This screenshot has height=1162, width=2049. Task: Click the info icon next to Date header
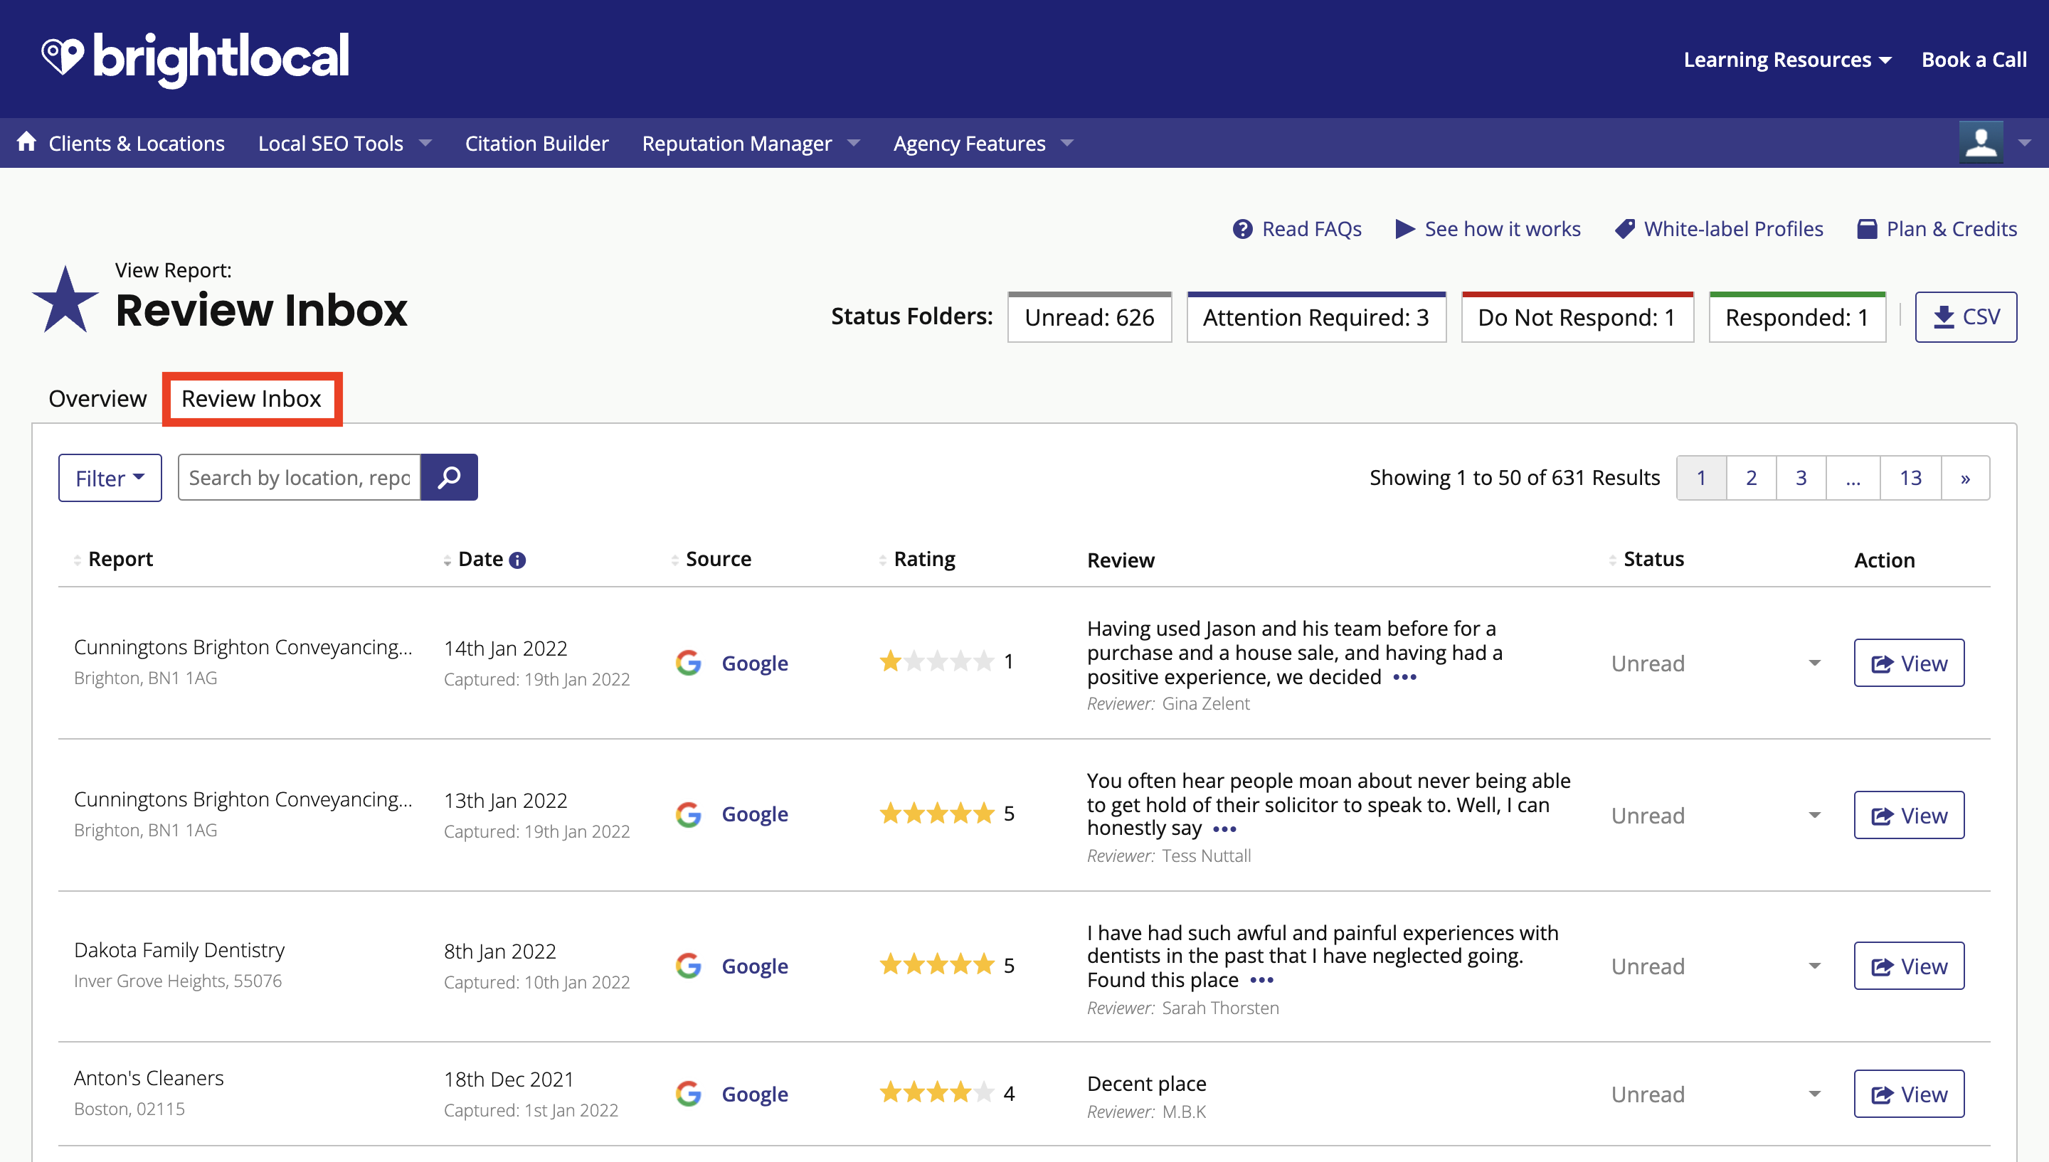pyautogui.click(x=517, y=560)
